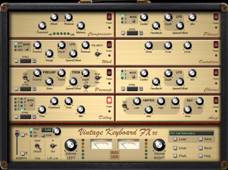The width and height of the screenshot is (228, 170).
Task: Click the Undo button
Action: [x=175, y=148]
